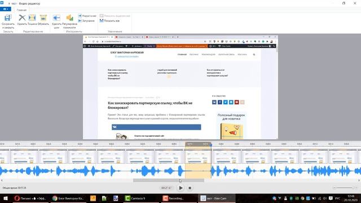Image resolution: width=361 pixels, height=203 pixels.
Task: Switch to the Opera browser taskbar item
Action: click(30, 198)
